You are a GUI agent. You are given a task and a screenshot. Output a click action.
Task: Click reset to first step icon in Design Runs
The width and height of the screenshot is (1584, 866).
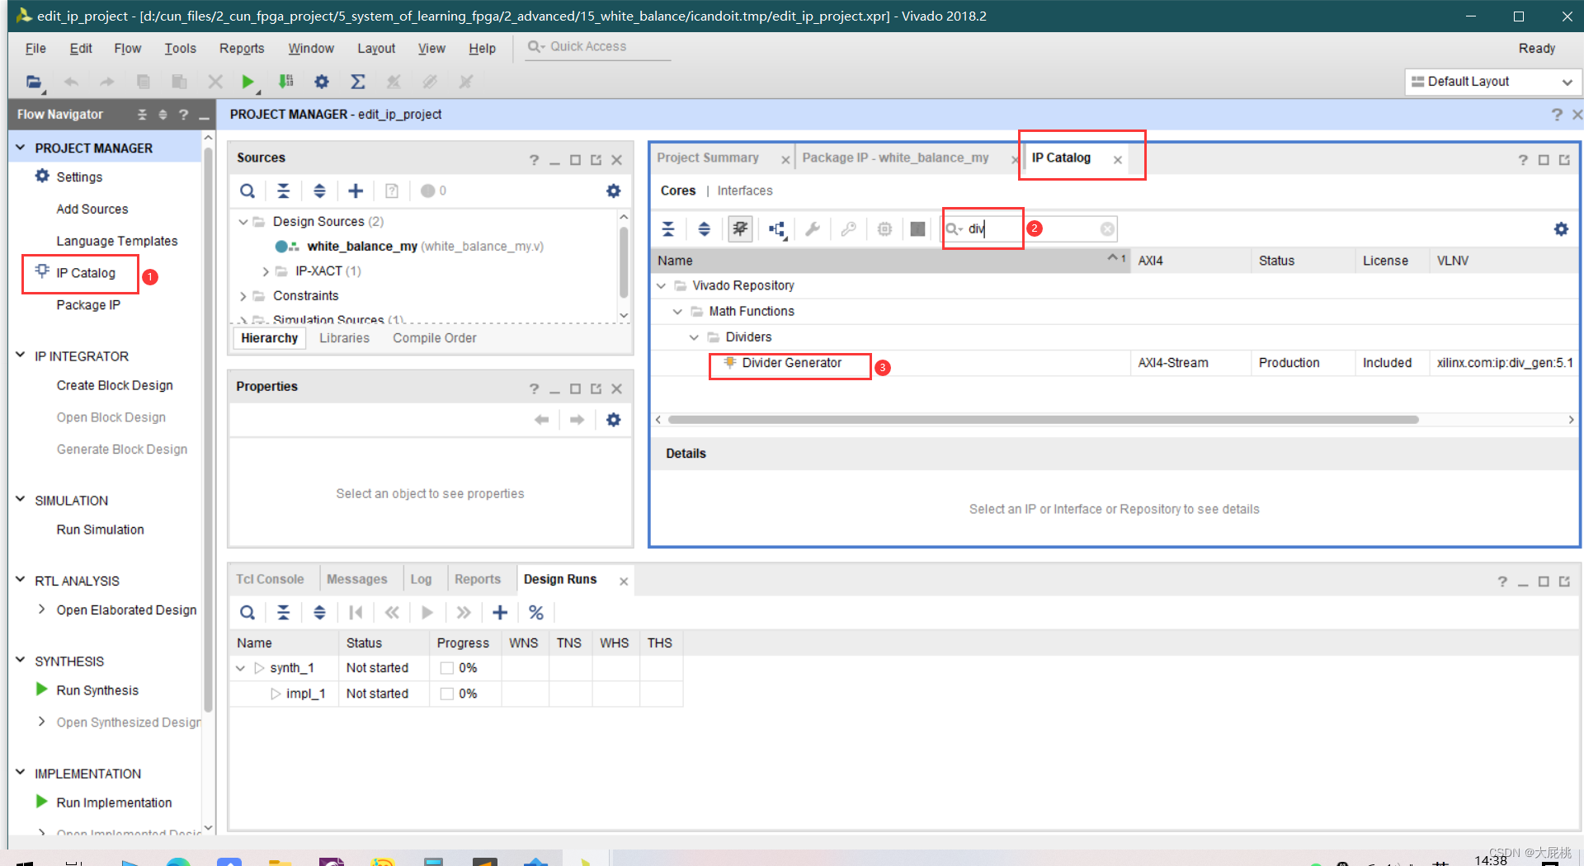pyautogui.click(x=356, y=613)
